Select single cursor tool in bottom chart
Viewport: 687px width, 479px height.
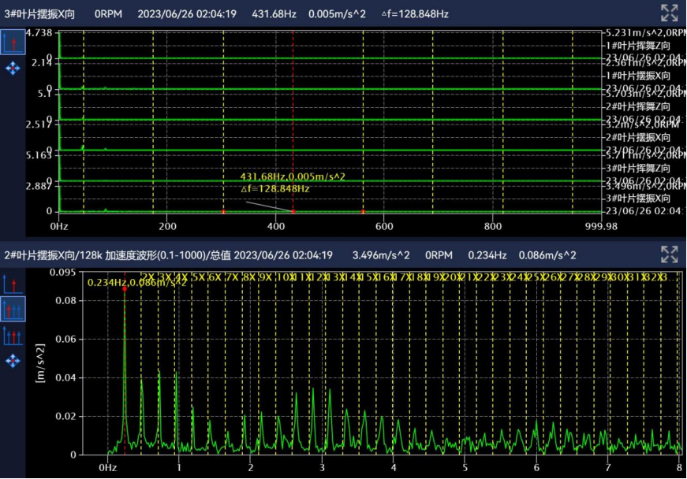pyautogui.click(x=13, y=284)
